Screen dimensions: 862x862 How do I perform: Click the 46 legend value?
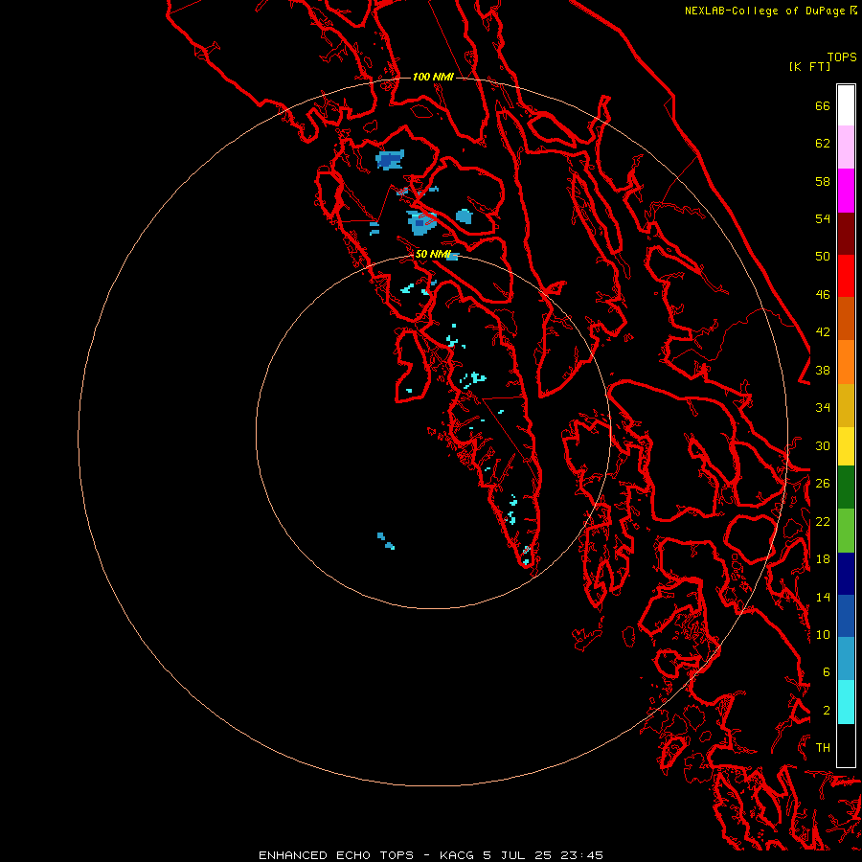click(823, 294)
